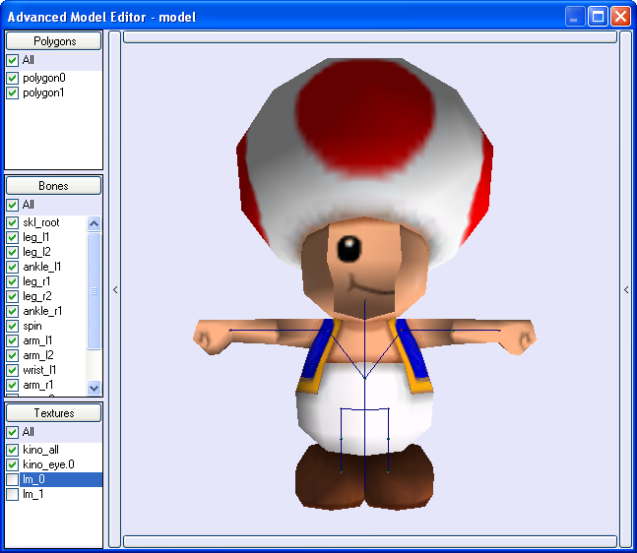
Task: Uncheck the arm_l1 bone checkbox
Action: [12, 340]
